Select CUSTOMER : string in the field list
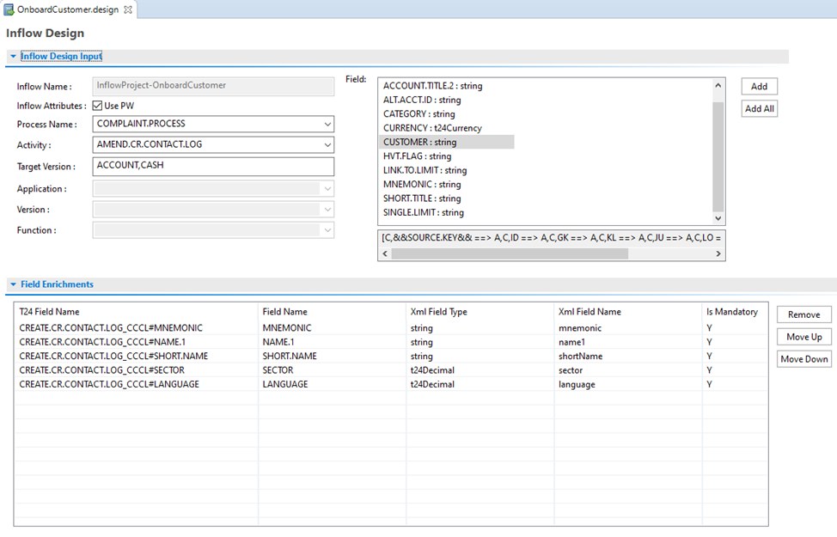This screenshot has height=537, width=837. pos(420,143)
